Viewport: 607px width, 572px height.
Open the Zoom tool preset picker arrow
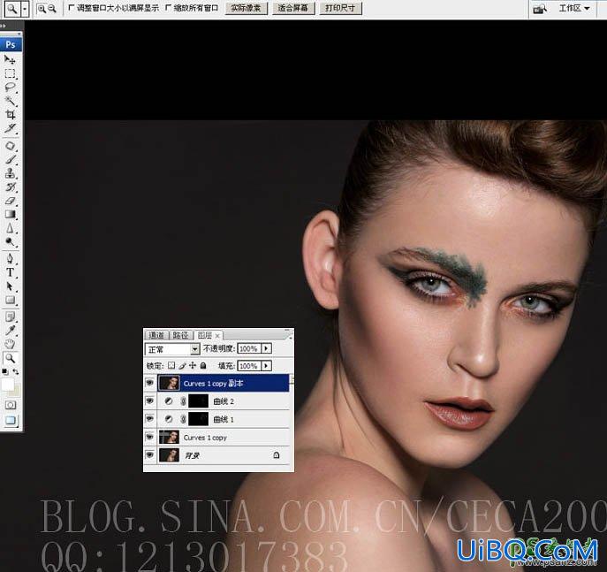click(25, 9)
